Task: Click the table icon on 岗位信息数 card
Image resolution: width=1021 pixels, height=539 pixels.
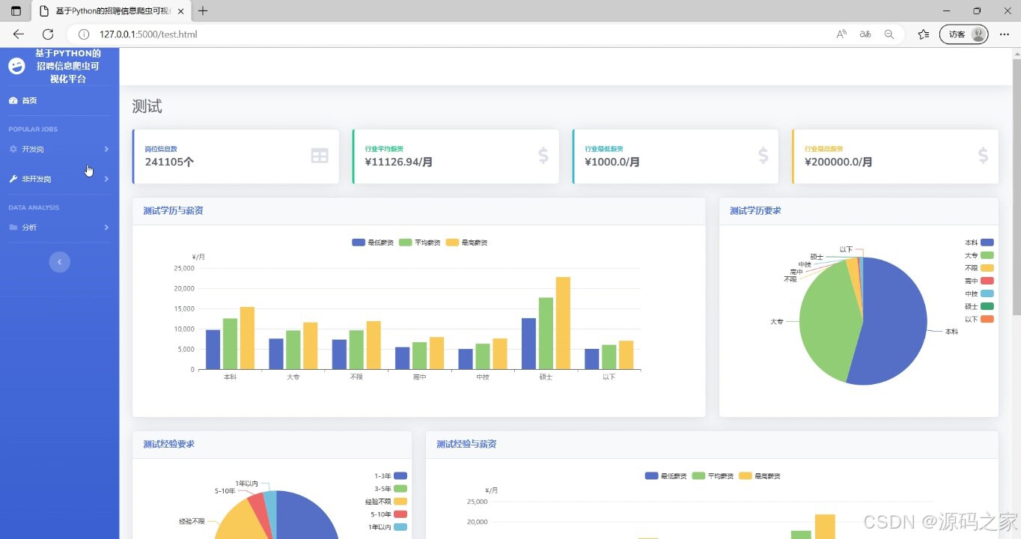Action: pos(320,155)
